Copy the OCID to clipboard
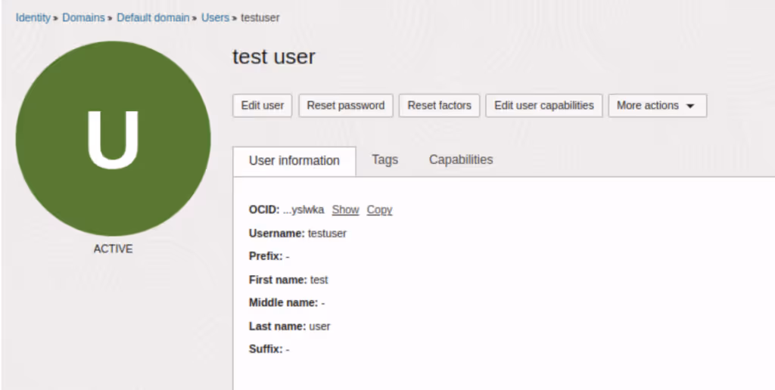 [380, 210]
